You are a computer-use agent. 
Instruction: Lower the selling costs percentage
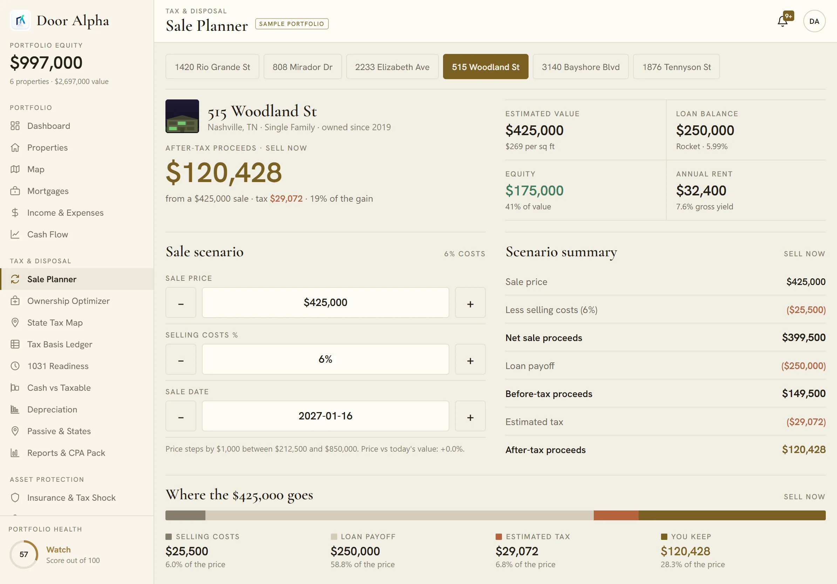pos(181,359)
